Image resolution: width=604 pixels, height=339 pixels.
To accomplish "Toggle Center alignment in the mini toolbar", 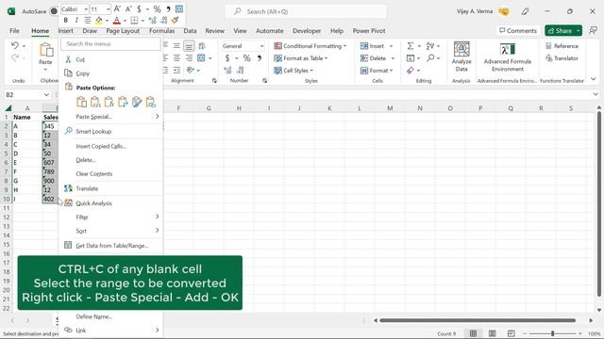I will [88, 20].
